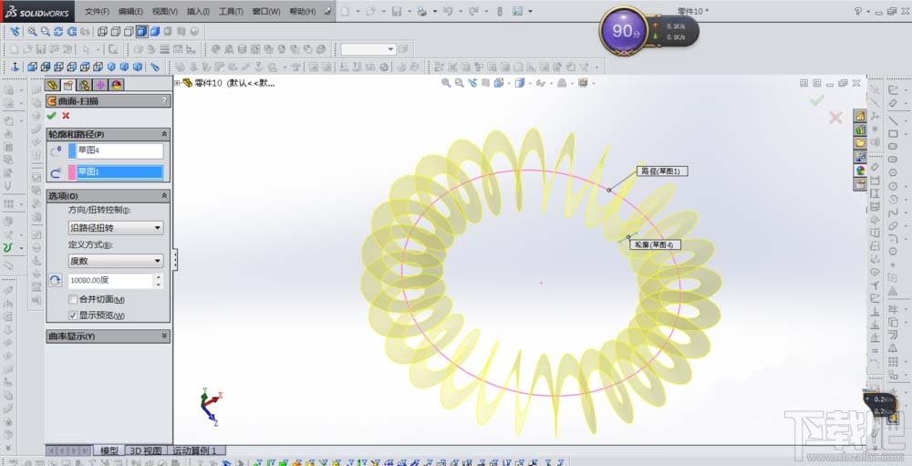The width and height of the screenshot is (912, 466).
Task: Open print dropdown arrow in title toolbar
Action: [x=434, y=11]
